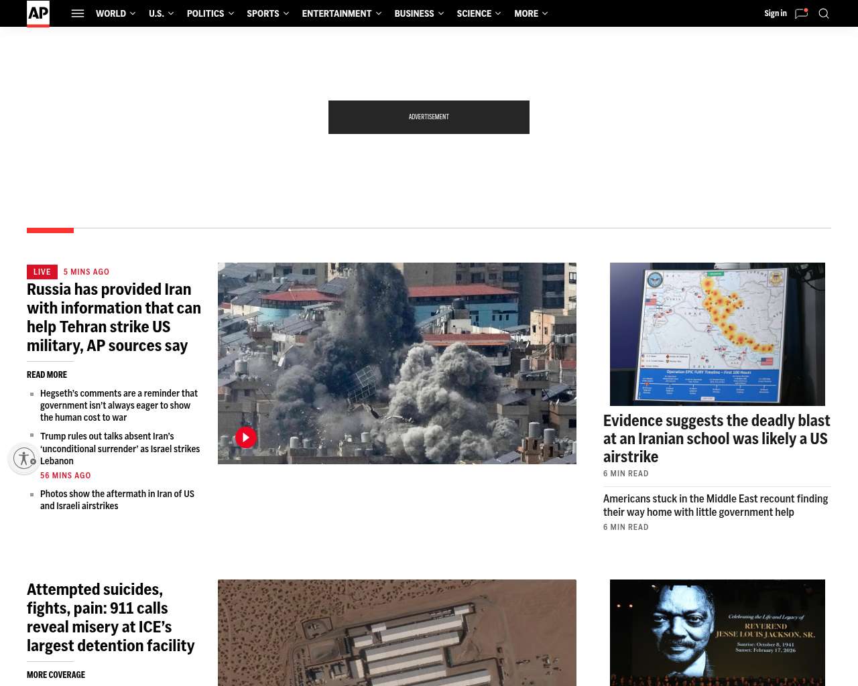
Task: Go to the U.S. section
Action: 156,13
